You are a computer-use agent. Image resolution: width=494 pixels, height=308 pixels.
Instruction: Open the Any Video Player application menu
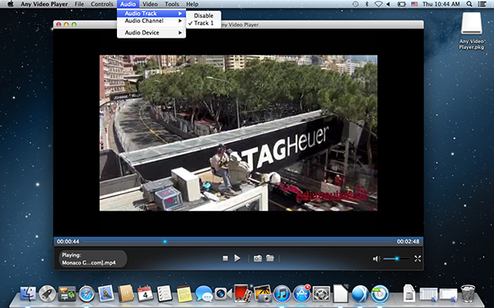[x=44, y=4]
